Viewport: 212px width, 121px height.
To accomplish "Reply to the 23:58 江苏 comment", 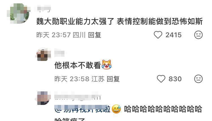I will point(113,79).
